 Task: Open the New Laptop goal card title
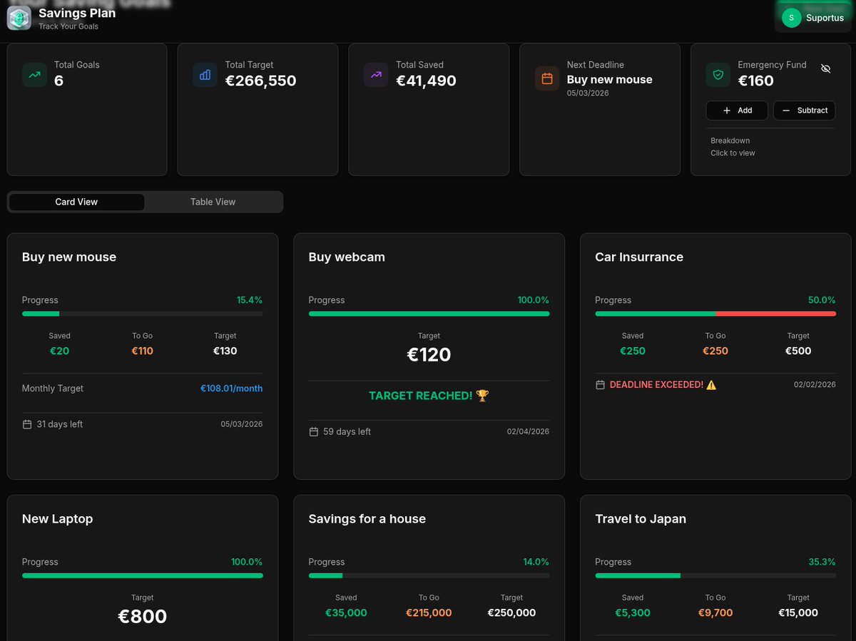[58, 519]
